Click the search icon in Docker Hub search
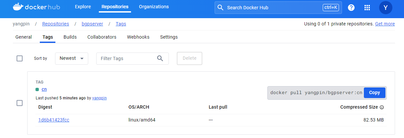The width and height of the screenshot is (404, 138). (x=221, y=7)
